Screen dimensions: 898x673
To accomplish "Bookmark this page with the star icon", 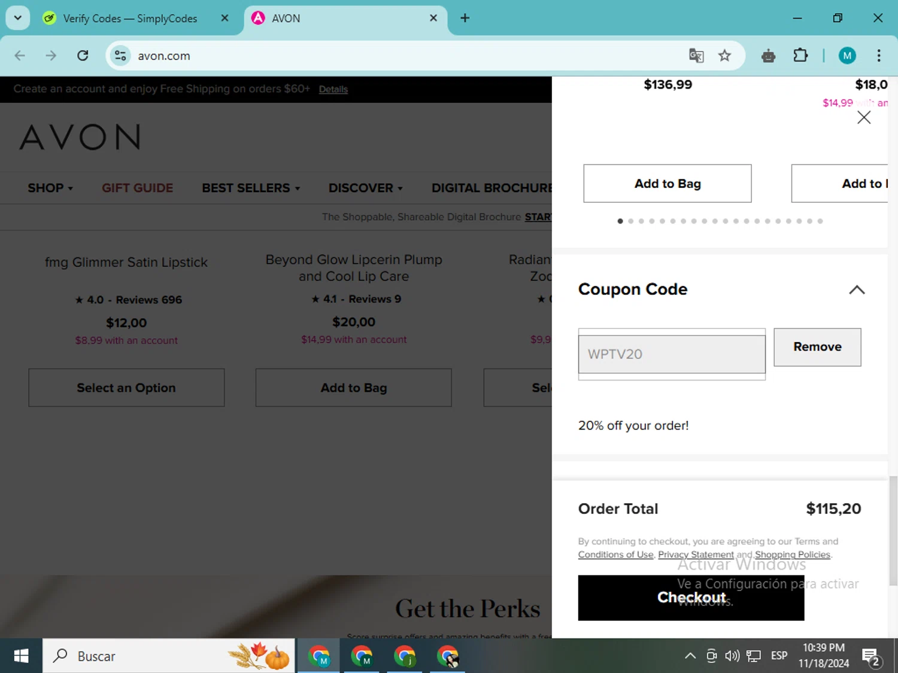I will [x=724, y=56].
